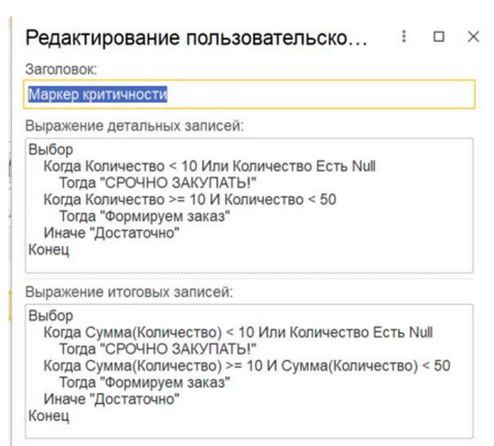Image resolution: width=494 pixels, height=446 pixels.
Task: Click line Когда Сумма(Количество) >= 10 in totals expression
Action: [x=246, y=366]
